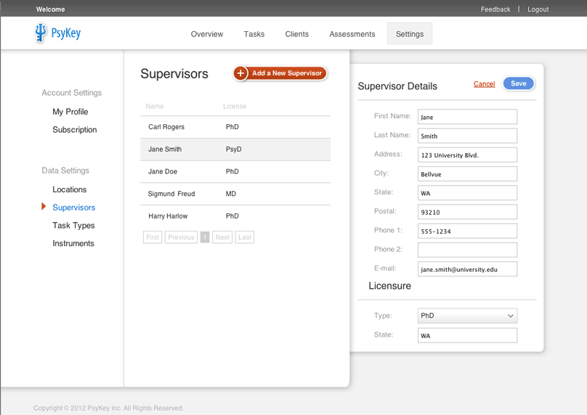The width and height of the screenshot is (587, 415).
Task: Click the Last Name field
Action: (x=467, y=136)
